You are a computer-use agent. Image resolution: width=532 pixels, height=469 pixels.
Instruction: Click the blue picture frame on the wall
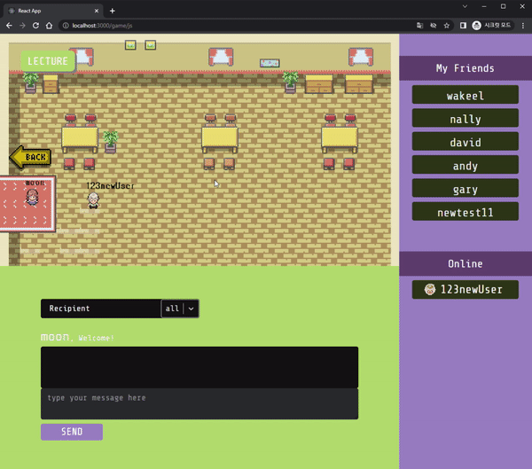270,63
